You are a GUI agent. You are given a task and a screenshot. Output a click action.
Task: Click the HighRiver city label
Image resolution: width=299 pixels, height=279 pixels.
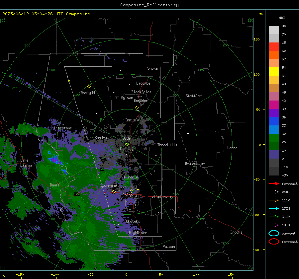138,233
